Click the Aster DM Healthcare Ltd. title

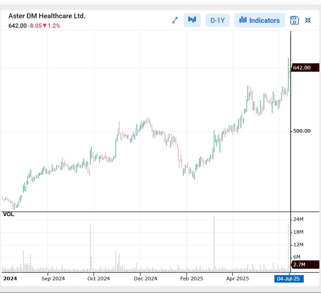click(x=47, y=16)
